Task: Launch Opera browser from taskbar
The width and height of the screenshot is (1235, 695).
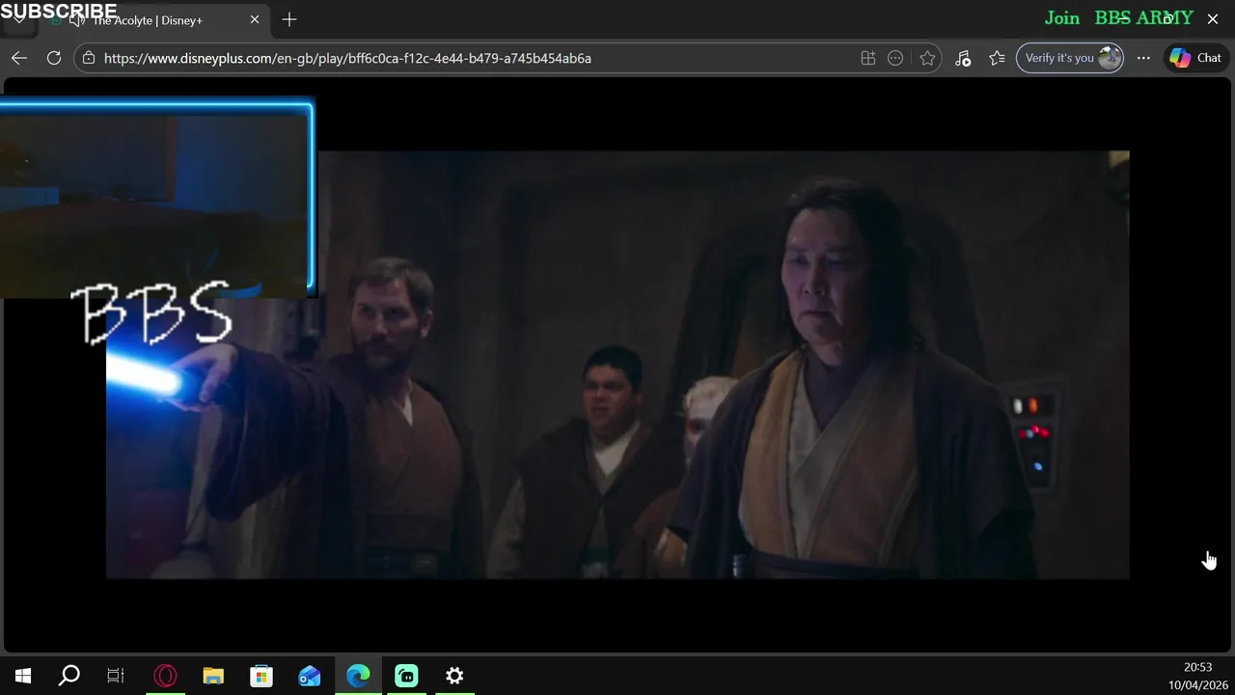Action: coord(165,676)
